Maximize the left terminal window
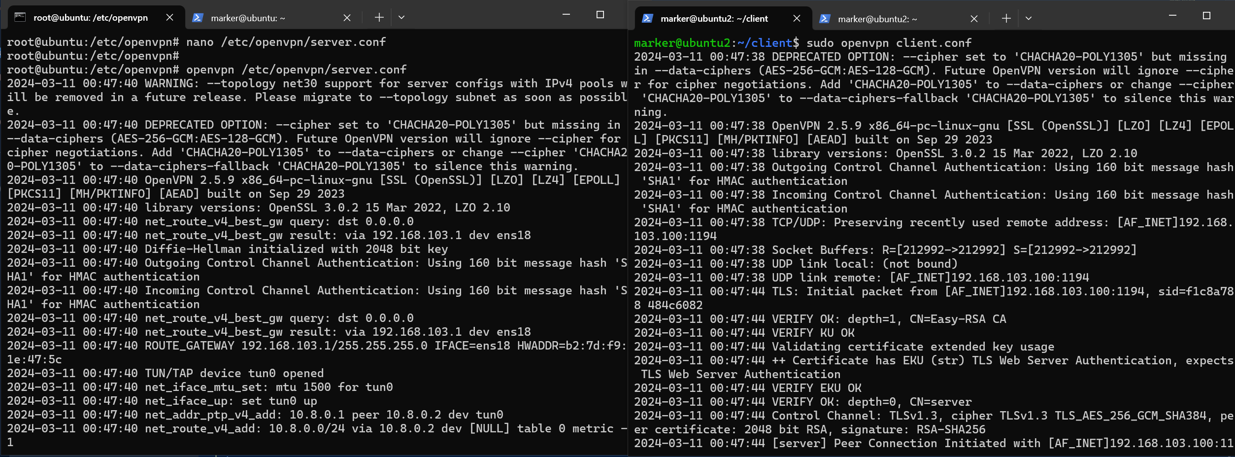This screenshot has width=1235, height=457. tap(600, 15)
